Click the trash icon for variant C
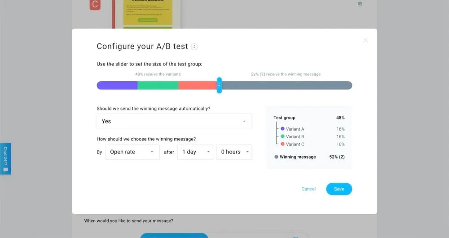The height and width of the screenshot is (238, 449). pyautogui.click(x=360, y=4)
